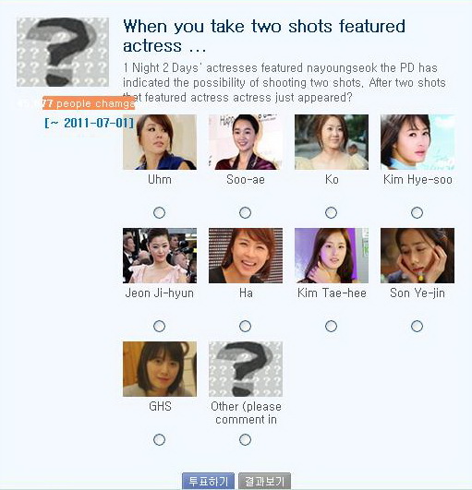Viewport: 472px width, 490px height.
Task: Select Kim Hye-soo radio option
Action: point(417,213)
